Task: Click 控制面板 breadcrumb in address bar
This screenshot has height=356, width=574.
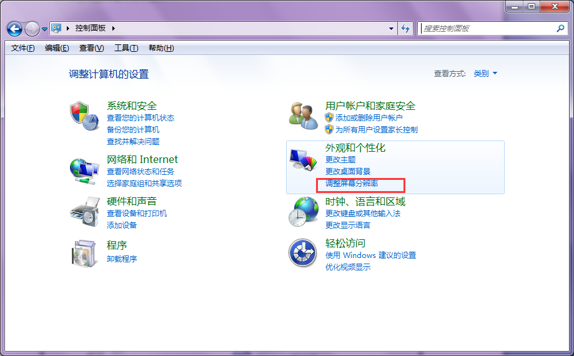Action: tap(91, 28)
